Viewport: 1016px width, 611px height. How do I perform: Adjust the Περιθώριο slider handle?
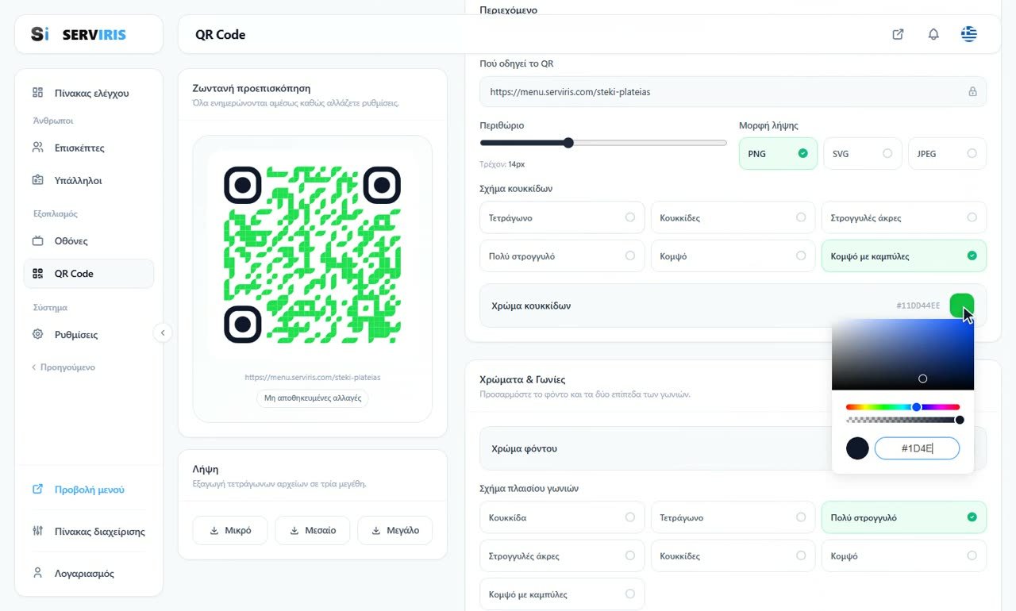[568, 143]
